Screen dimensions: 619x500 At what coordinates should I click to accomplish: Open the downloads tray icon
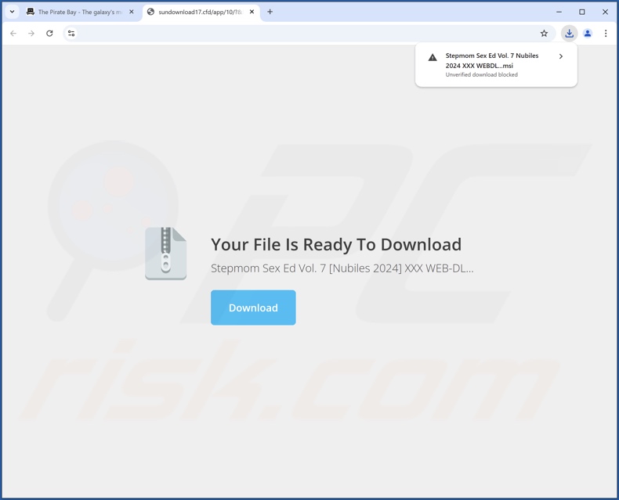[570, 34]
